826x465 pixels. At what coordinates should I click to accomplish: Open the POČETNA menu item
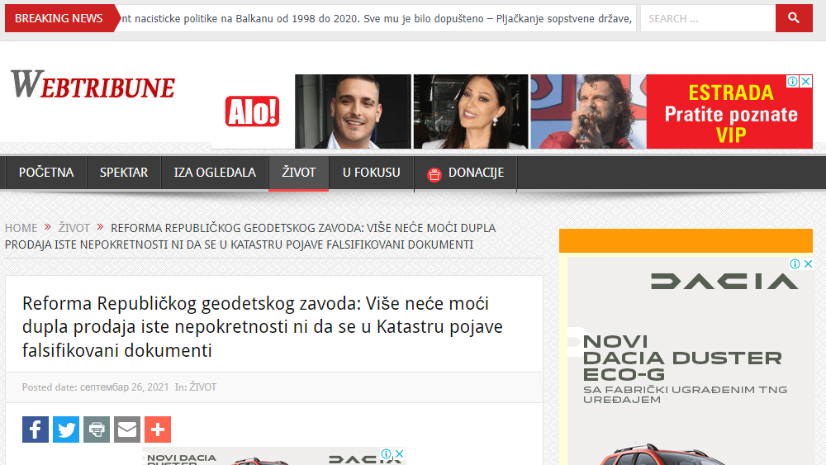click(46, 172)
